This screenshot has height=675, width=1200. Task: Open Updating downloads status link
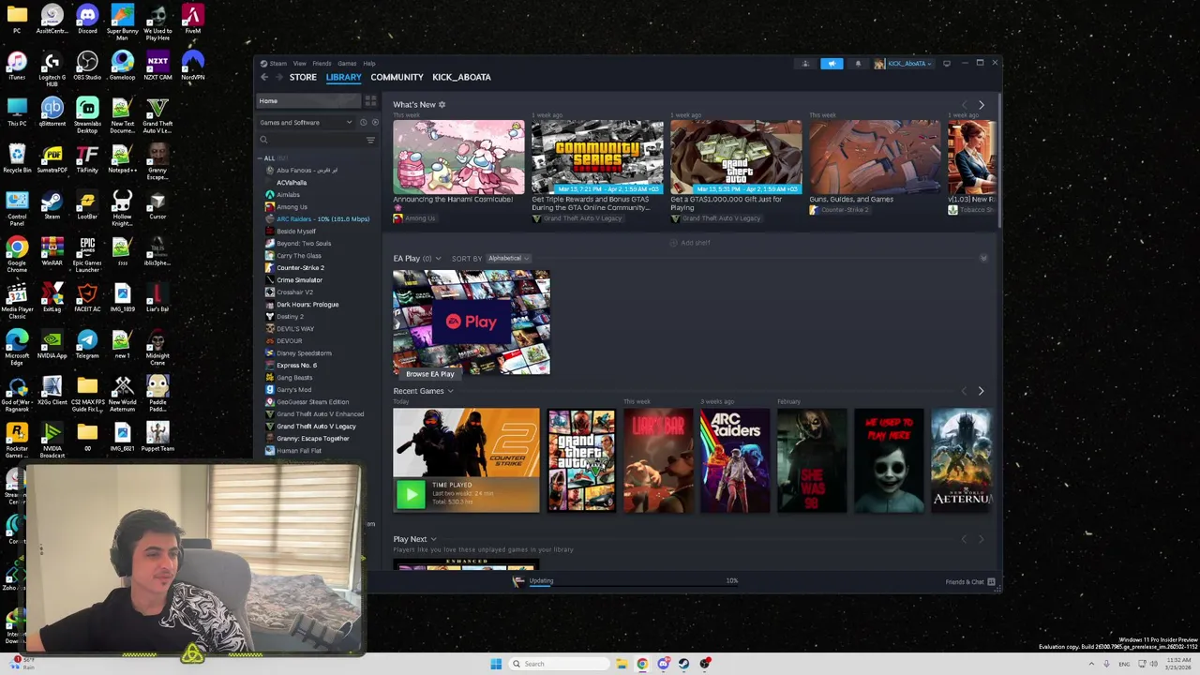click(541, 580)
